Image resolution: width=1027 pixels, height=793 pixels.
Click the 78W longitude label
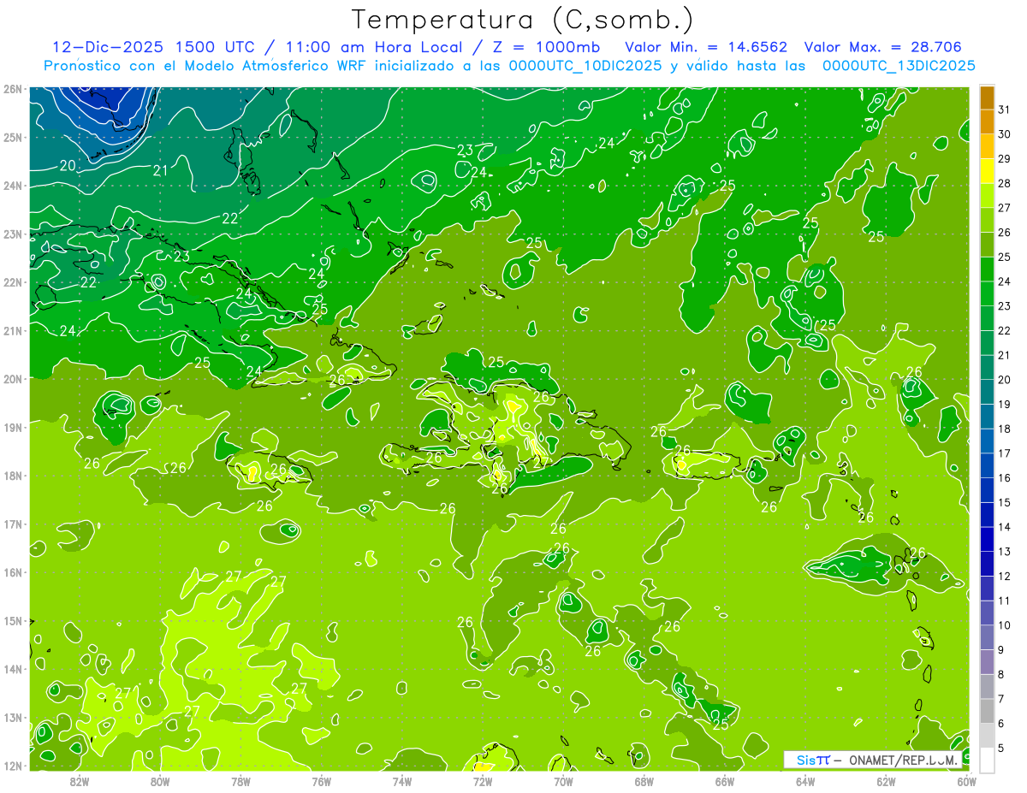(x=240, y=782)
